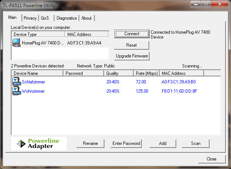This screenshot has width=231, height=169.
Task: Click the Device Type column header
Action: (x=38, y=34)
